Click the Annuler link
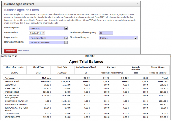Screen dimensions: 172x121 [x=25, y=51]
